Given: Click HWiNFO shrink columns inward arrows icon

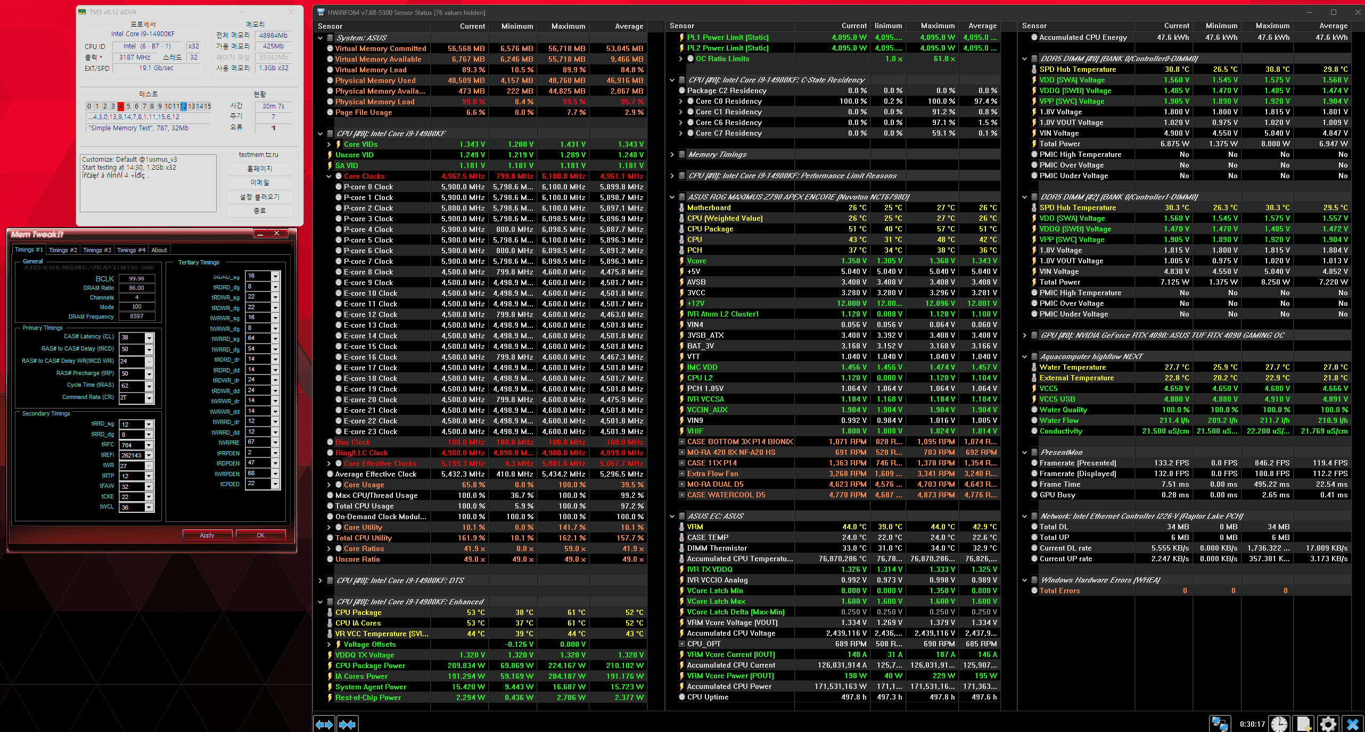Looking at the screenshot, I should (x=347, y=724).
